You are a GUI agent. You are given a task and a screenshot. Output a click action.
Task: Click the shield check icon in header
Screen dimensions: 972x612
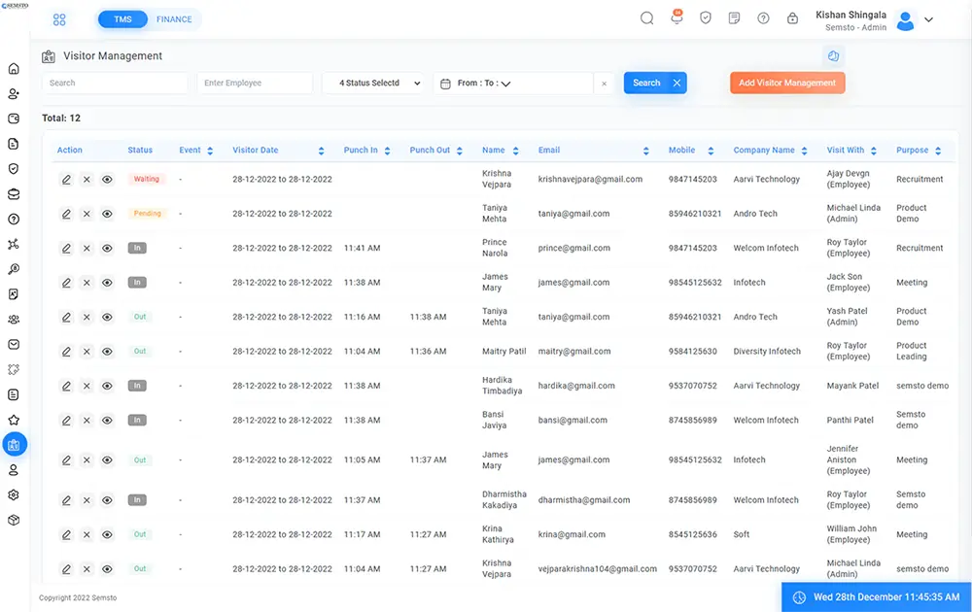[706, 17]
